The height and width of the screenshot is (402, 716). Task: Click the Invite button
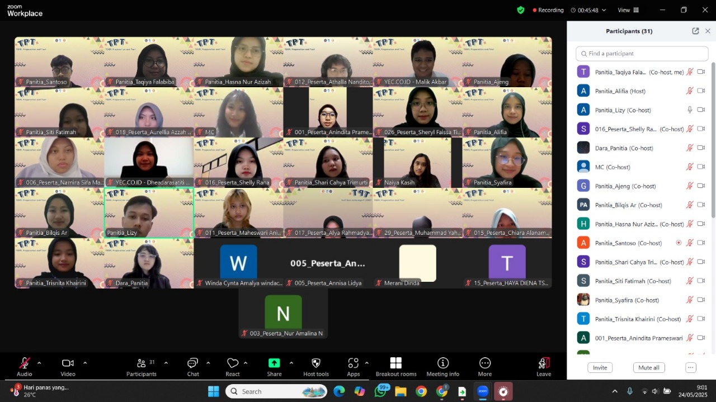pos(600,368)
